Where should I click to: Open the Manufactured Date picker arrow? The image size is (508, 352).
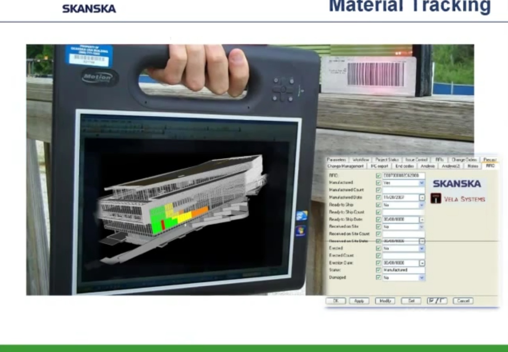tap(422, 198)
